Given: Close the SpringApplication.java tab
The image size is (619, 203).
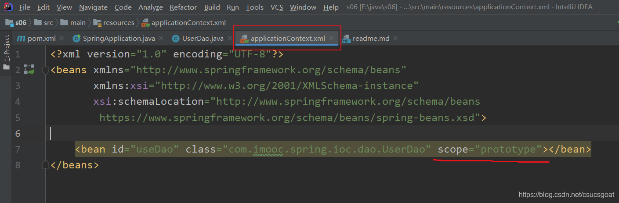Looking at the screenshot, I should pos(161,39).
